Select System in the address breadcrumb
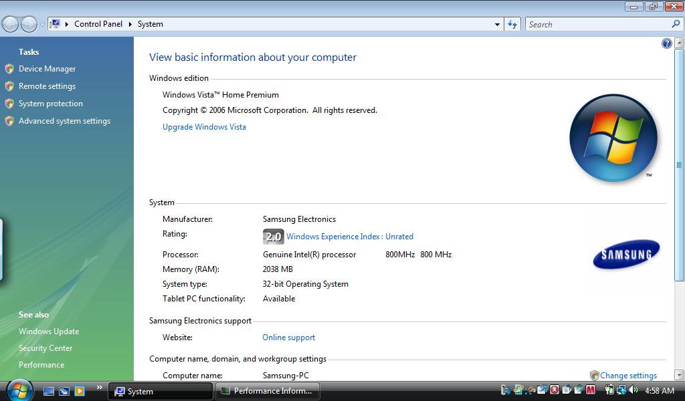Viewport: 685px width, 401px height. 151,24
